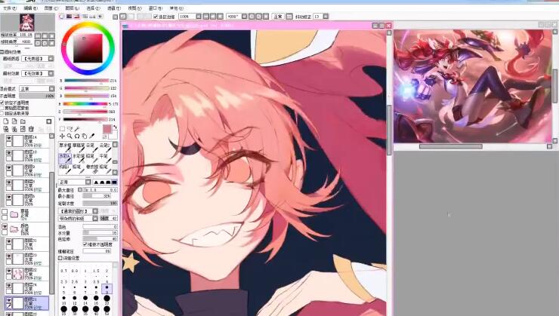Delete the selected layer with trash icon
Image resolution: width=559 pixels, height=316 pixels.
click(x=31, y=129)
